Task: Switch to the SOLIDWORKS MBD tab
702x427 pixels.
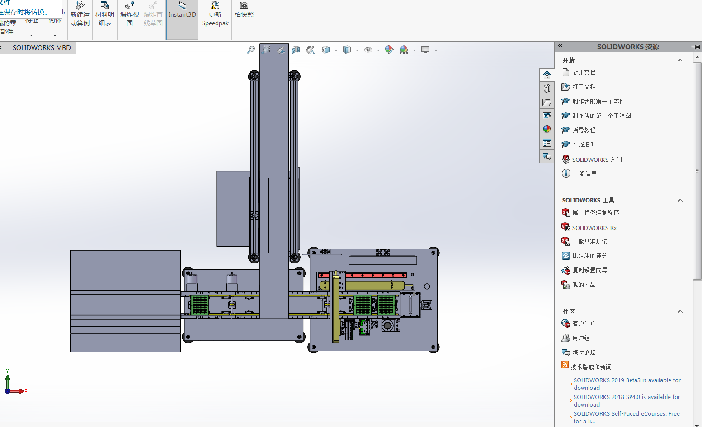Action: (x=42, y=48)
